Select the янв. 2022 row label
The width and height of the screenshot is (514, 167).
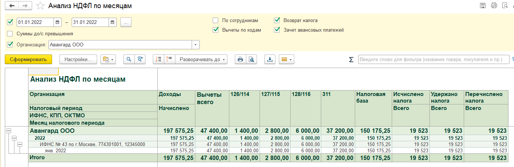(x=55, y=150)
